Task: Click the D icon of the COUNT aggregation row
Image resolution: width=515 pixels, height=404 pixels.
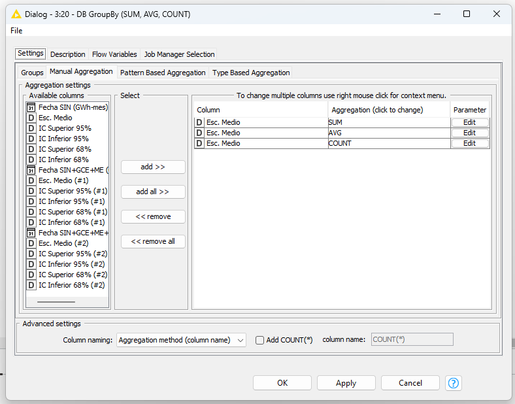Action: [199, 143]
